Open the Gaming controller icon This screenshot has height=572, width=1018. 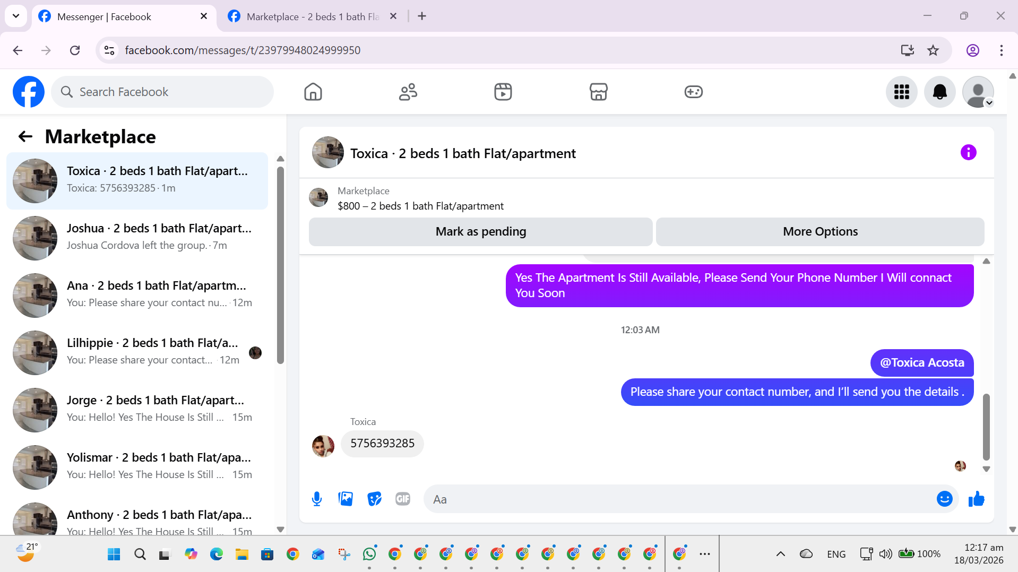[x=693, y=92]
